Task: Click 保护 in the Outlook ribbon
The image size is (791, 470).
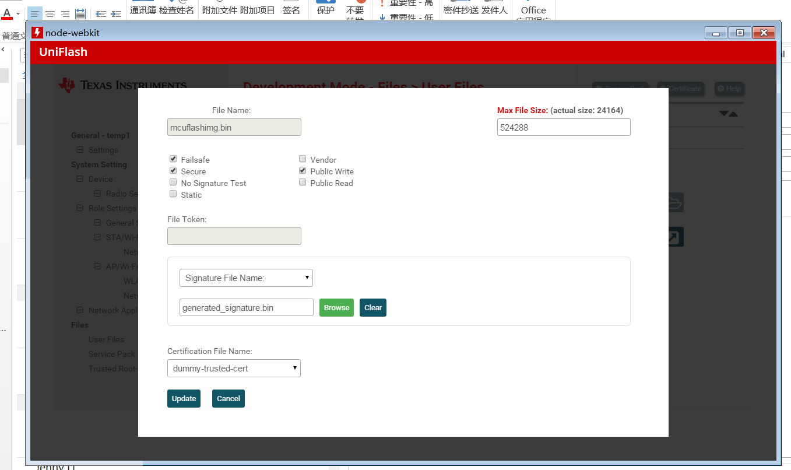Action: [x=326, y=10]
